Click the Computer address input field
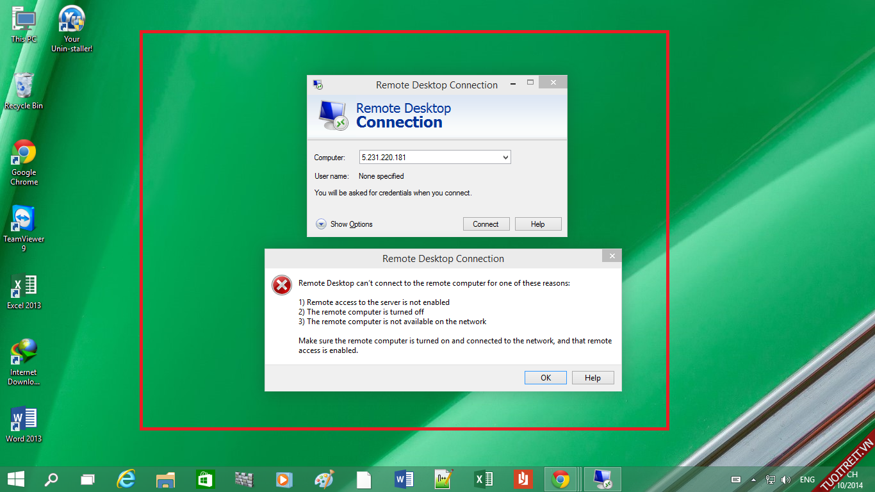The width and height of the screenshot is (875, 492). pyautogui.click(x=429, y=158)
